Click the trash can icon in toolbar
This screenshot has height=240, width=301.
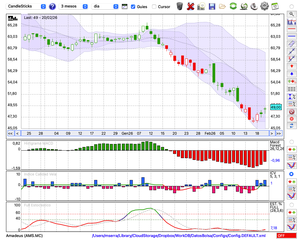point(180,6)
